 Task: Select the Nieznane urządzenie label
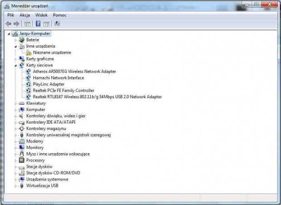(52, 52)
